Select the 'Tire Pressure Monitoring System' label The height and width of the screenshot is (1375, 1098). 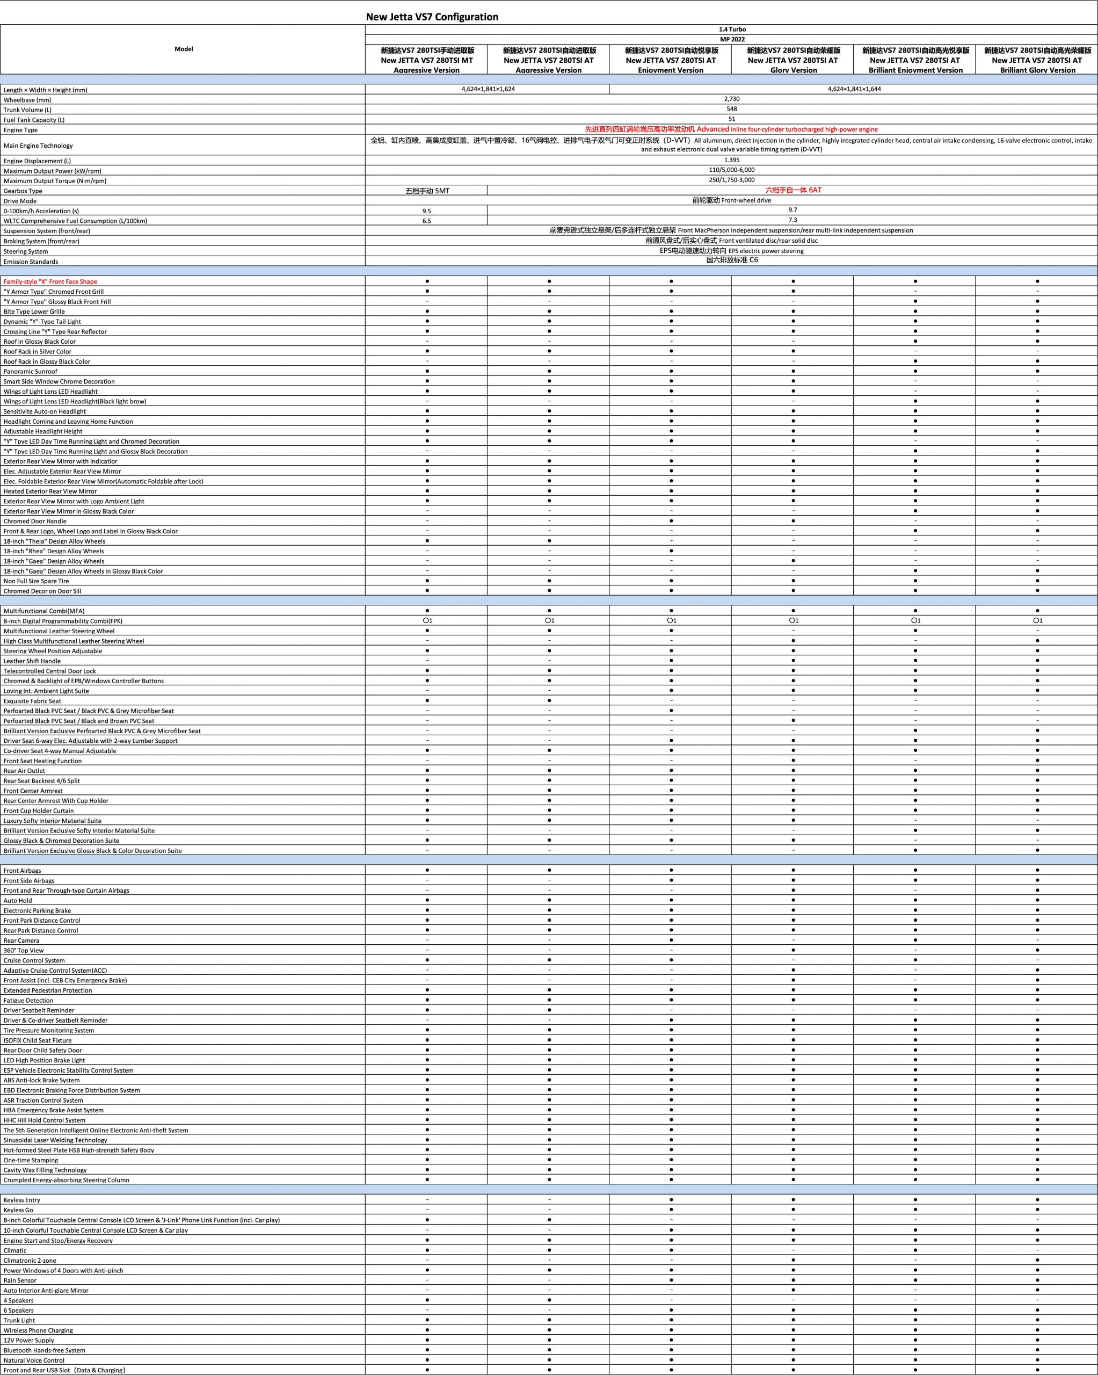[x=48, y=1030]
